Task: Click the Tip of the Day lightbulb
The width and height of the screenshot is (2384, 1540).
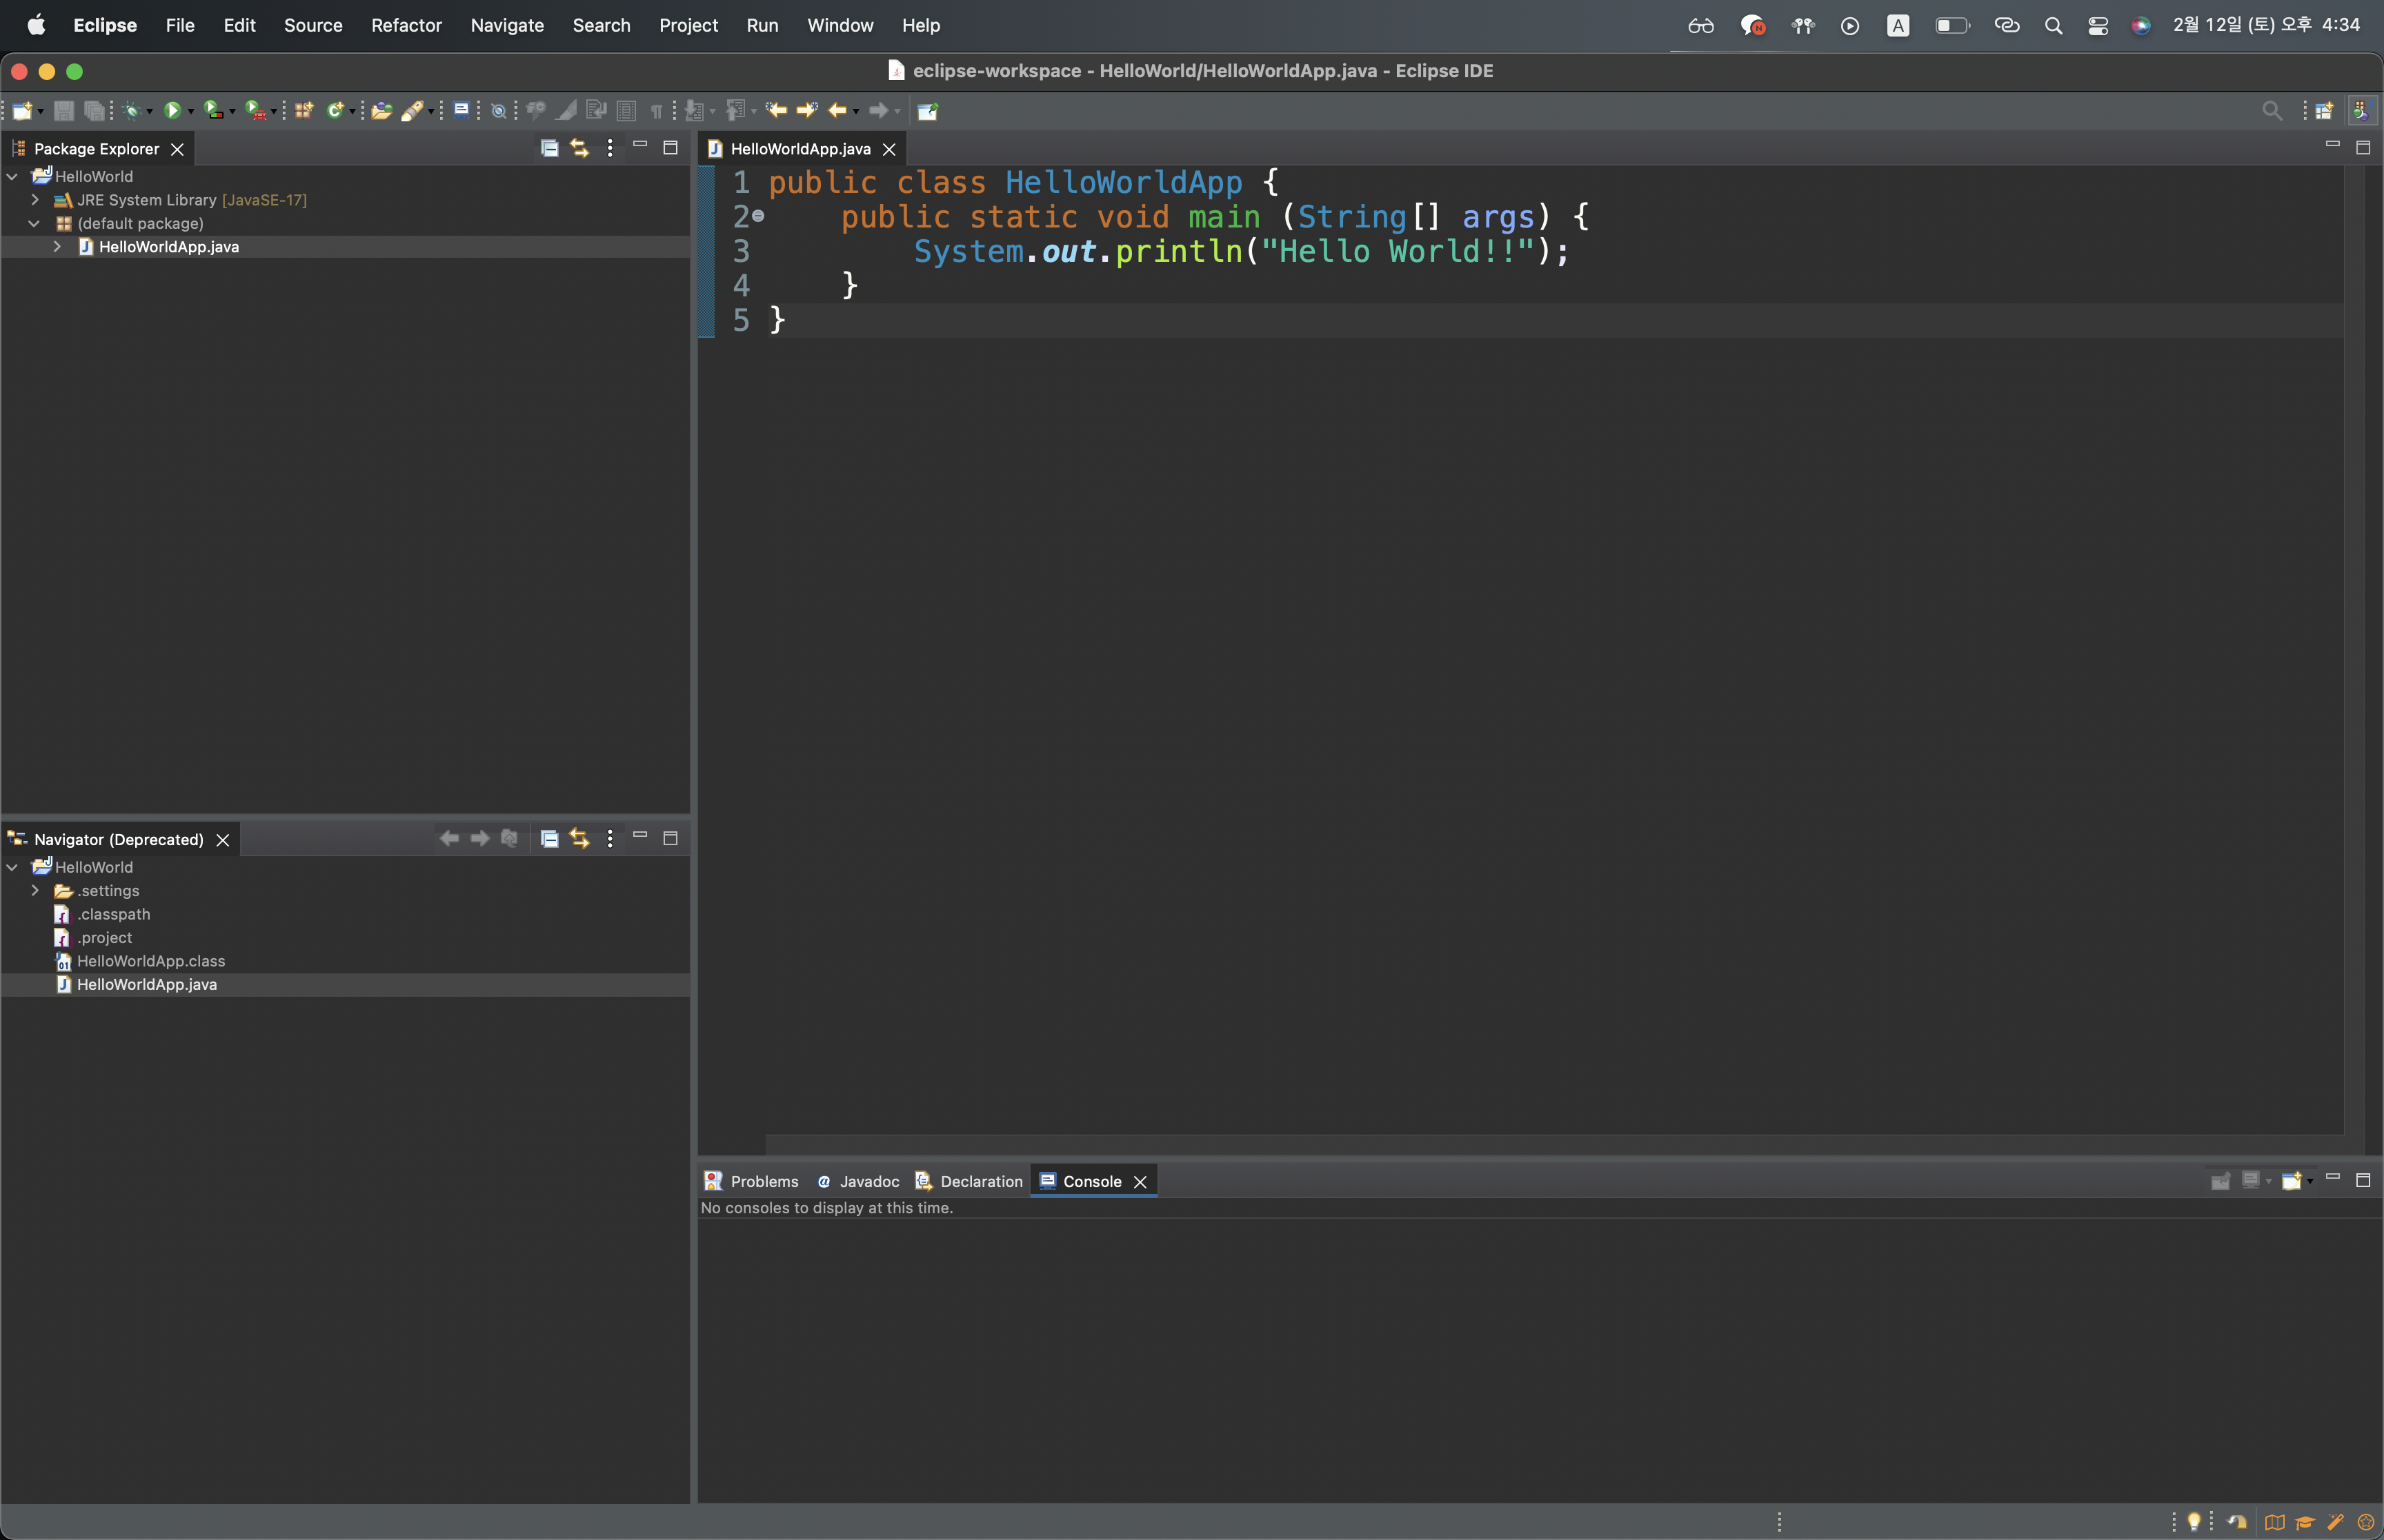Action: pos(2193,1521)
